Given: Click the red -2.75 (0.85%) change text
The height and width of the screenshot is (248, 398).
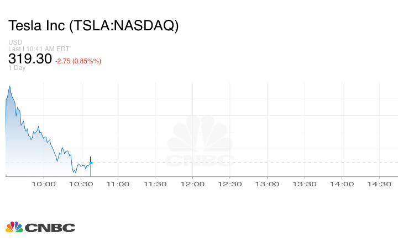Looking at the screenshot, I should 78,61.
